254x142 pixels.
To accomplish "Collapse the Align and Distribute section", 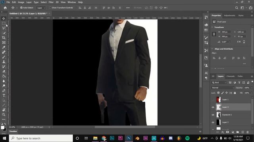I will tap(212, 49).
